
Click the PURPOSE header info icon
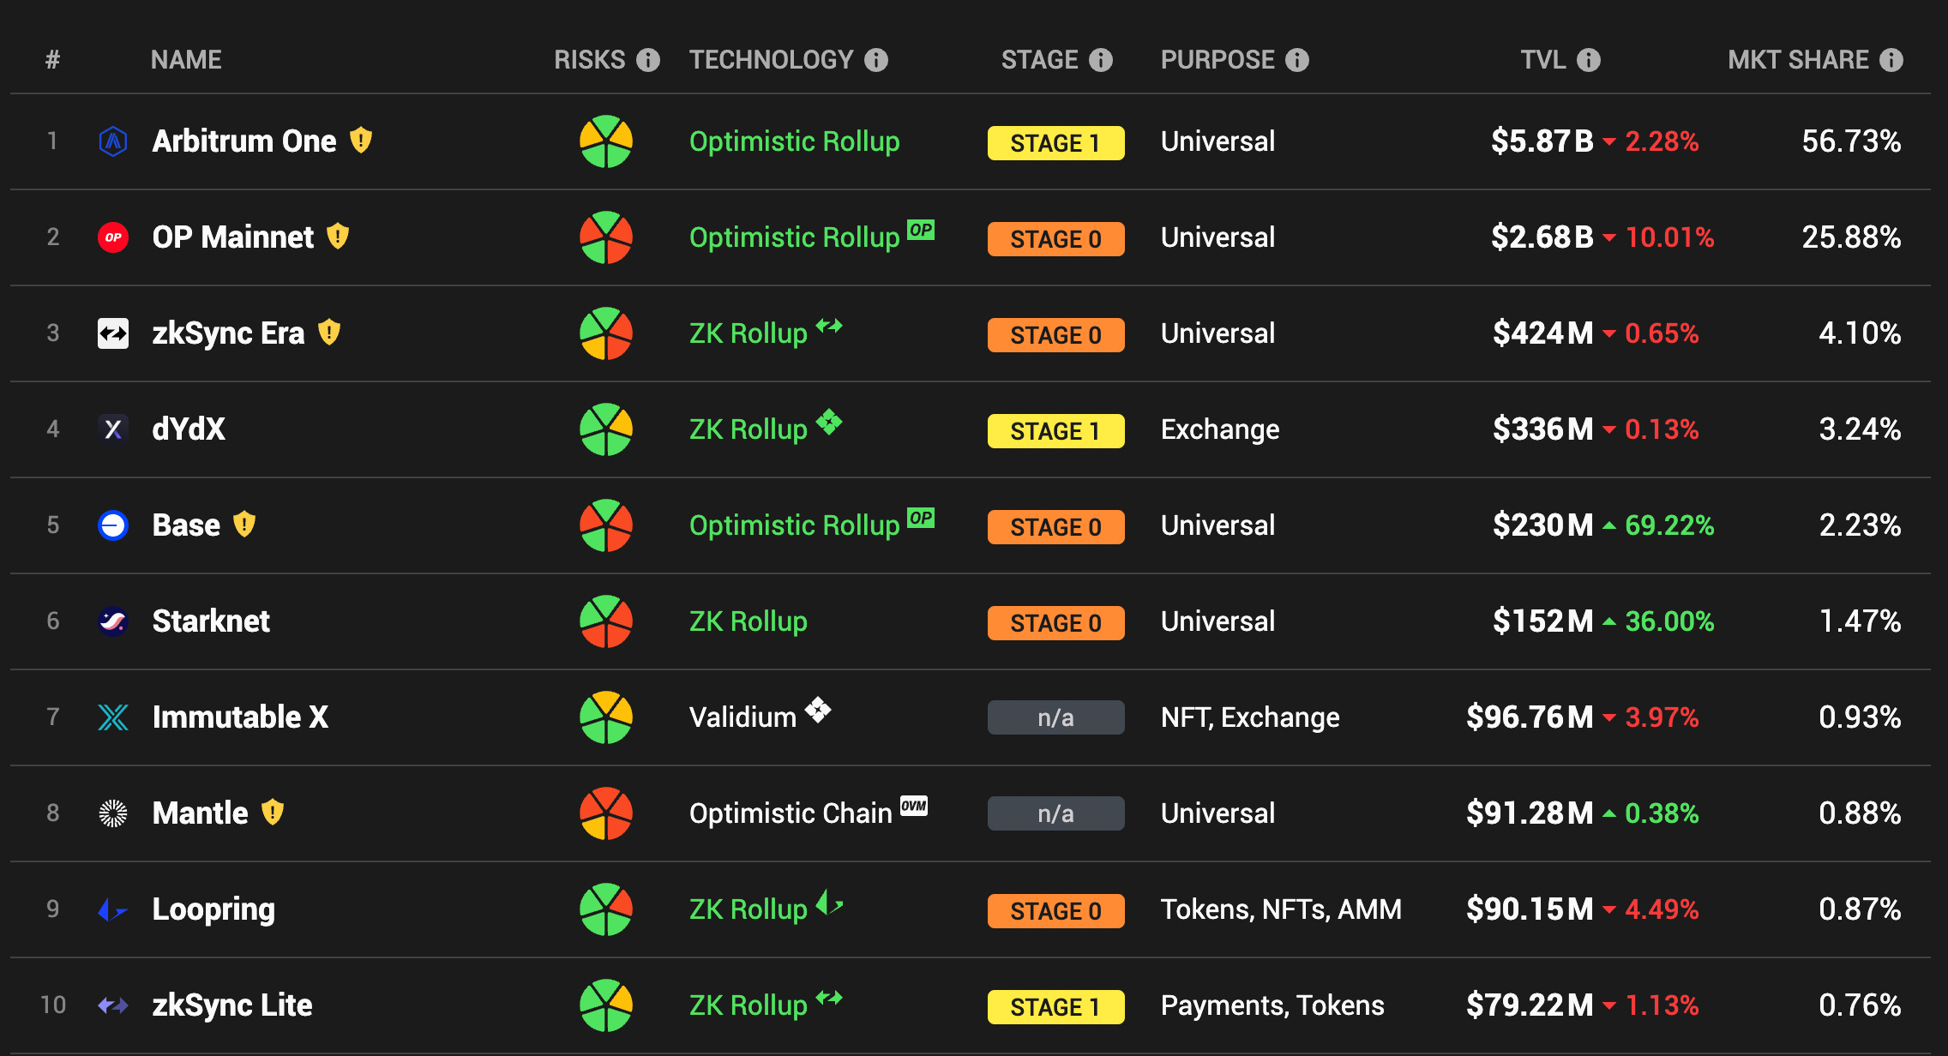[x=1297, y=60]
